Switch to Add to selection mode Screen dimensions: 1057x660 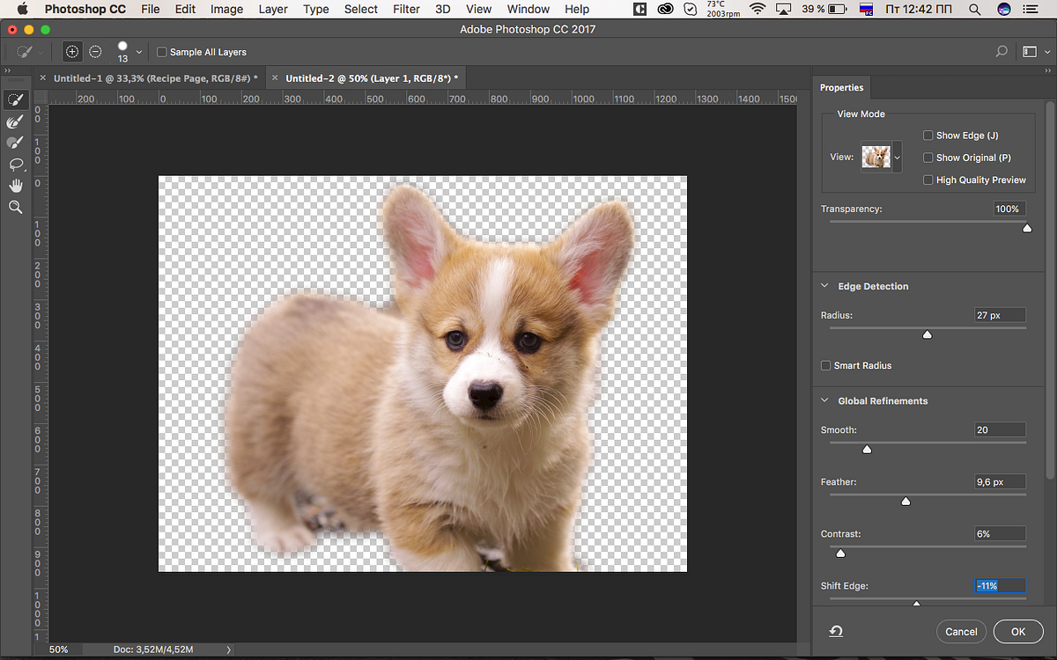point(72,52)
